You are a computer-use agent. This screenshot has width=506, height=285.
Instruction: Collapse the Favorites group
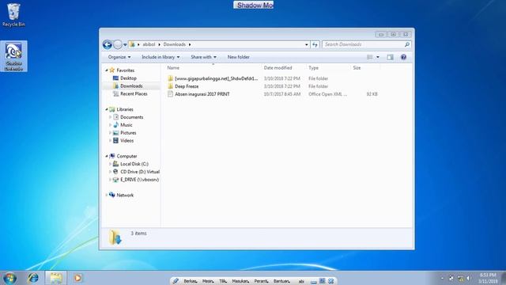(x=107, y=70)
